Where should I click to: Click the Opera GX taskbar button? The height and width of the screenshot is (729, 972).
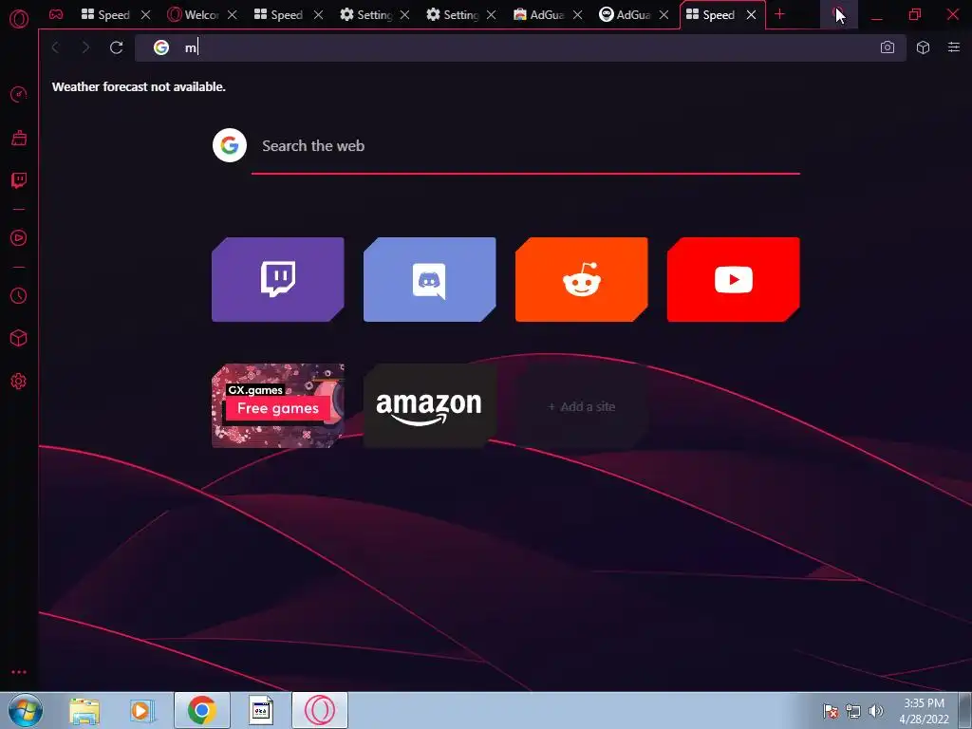320,710
